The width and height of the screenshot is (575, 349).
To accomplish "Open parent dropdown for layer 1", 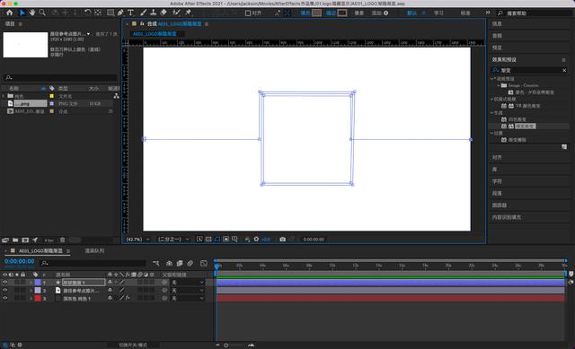I will 188,283.
